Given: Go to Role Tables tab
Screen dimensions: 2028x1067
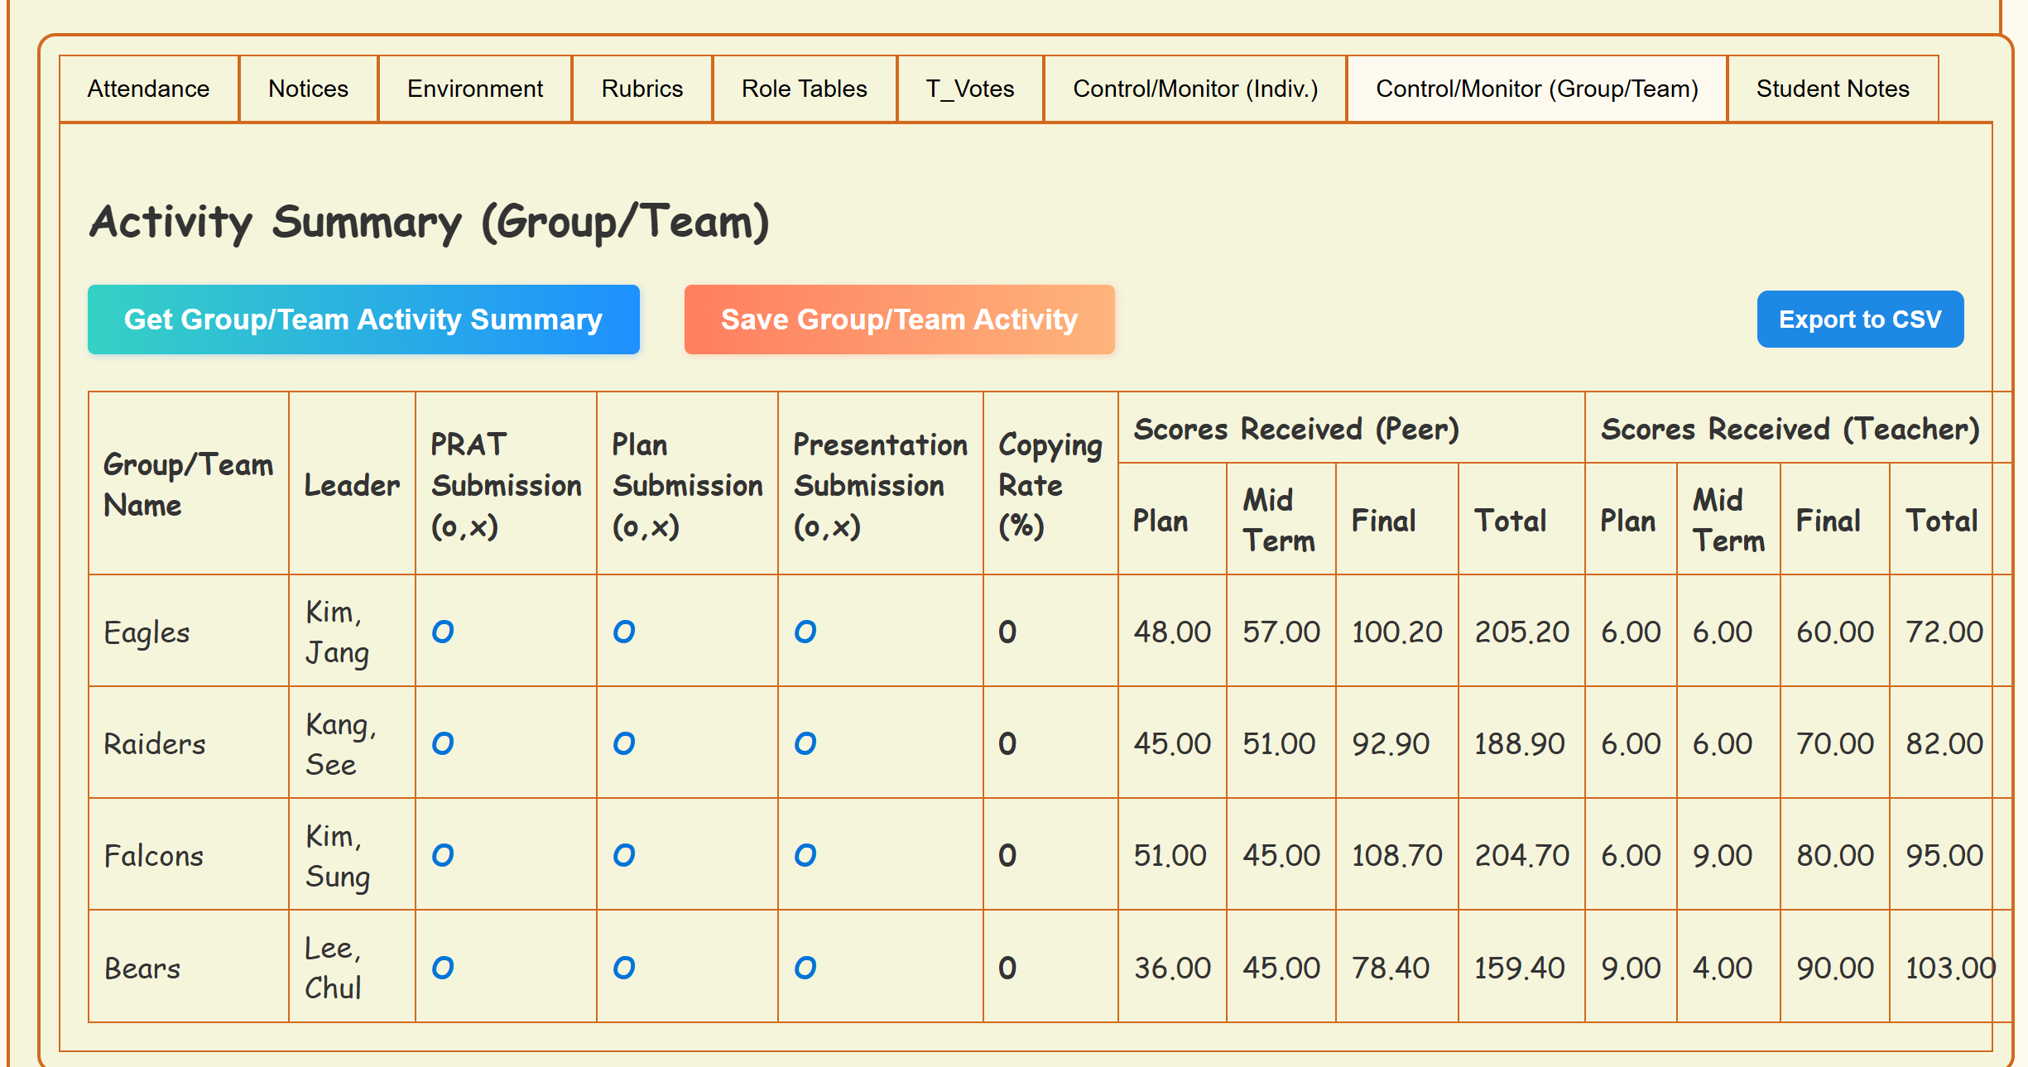Looking at the screenshot, I should [x=804, y=89].
